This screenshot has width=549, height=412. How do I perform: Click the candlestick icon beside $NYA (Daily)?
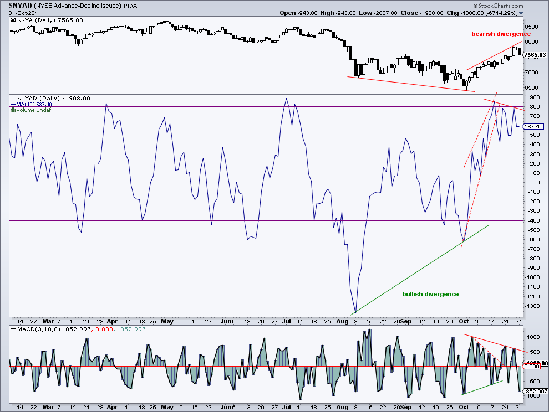13,20
